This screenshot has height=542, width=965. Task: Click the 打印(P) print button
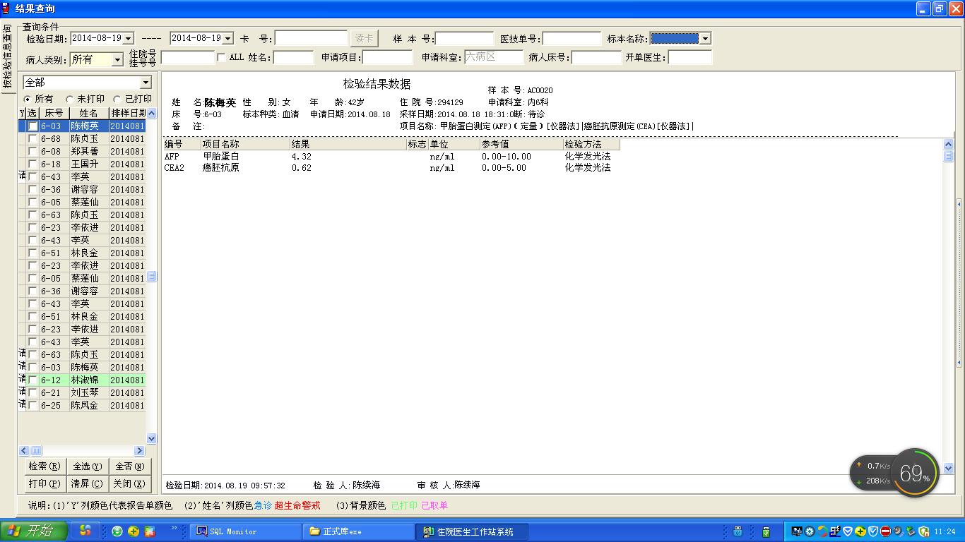click(x=44, y=483)
